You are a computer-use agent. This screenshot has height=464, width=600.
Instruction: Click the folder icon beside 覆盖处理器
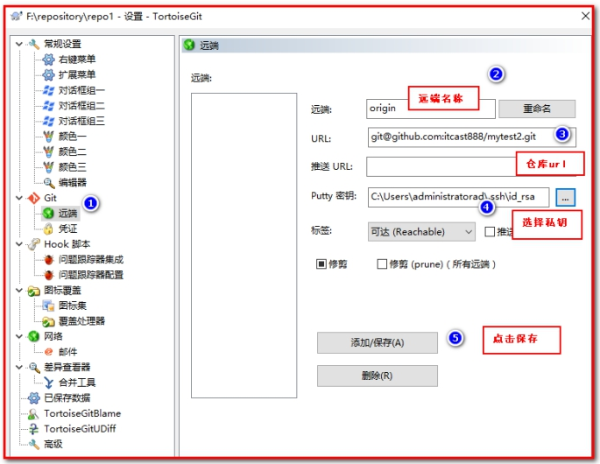pos(48,321)
